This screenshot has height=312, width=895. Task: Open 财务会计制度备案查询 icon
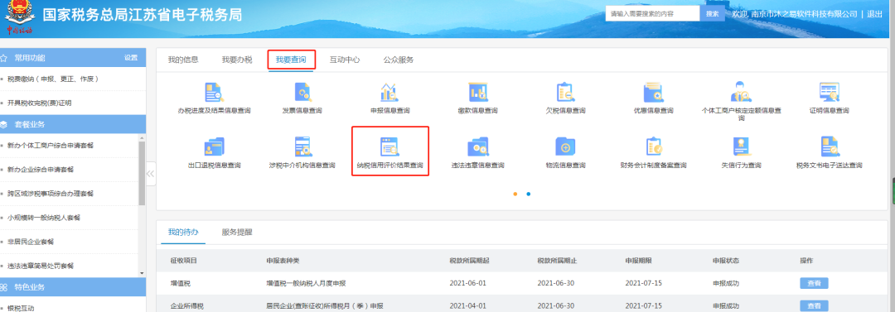pos(653,146)
